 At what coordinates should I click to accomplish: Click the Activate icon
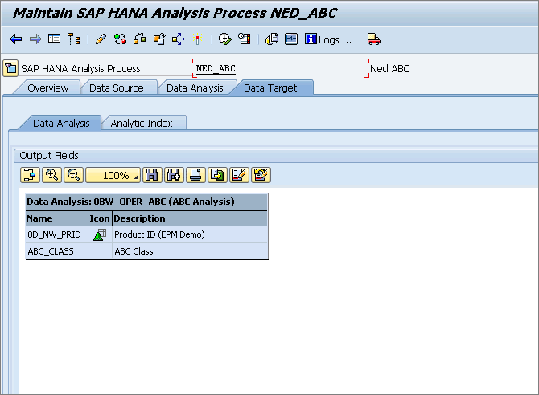[139, 39]
